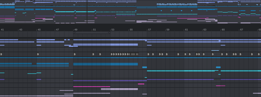Click the loop brace start handle at bar 49
Screen dimensions: 261x97
[x=75, y=33]
